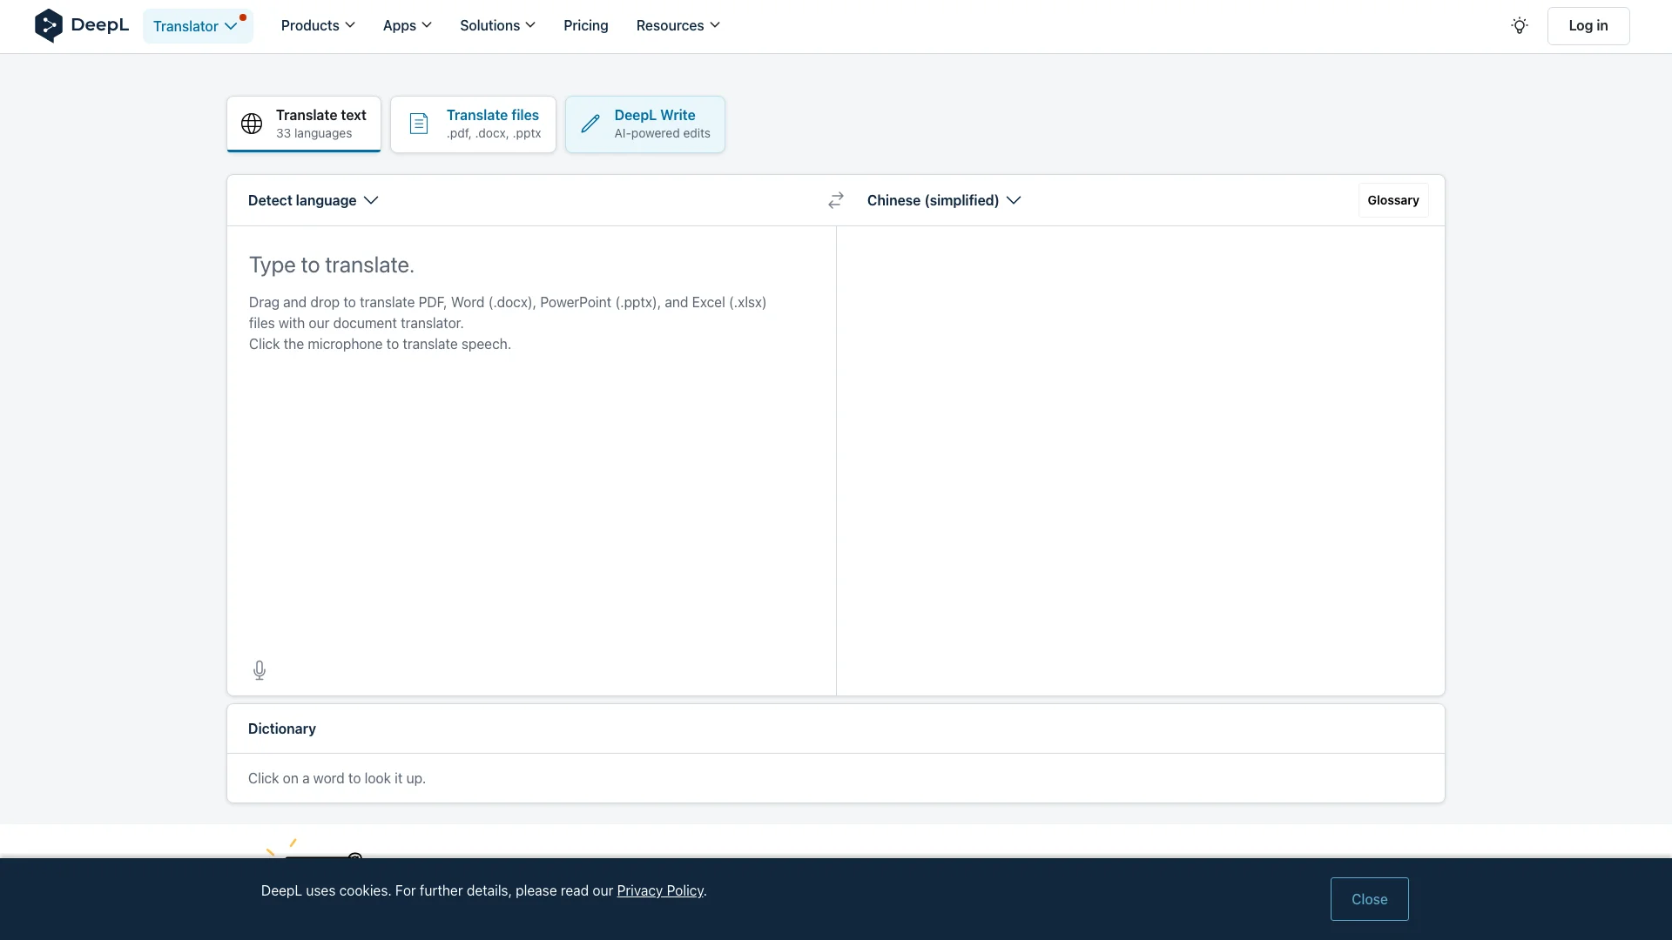Click the empty translation output panel
The width and height of the screenshot is (1672, 940).
tap(1140, 460)
